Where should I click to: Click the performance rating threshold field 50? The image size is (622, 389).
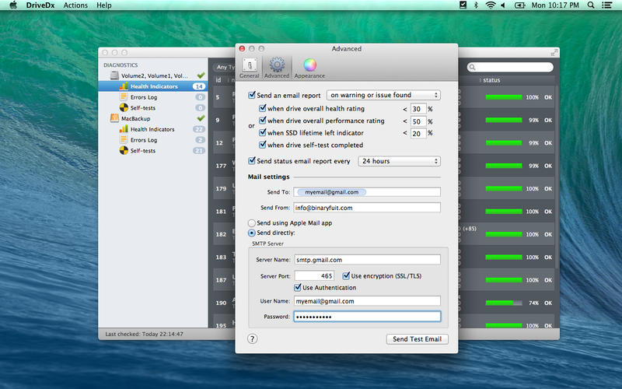(418, 121)
